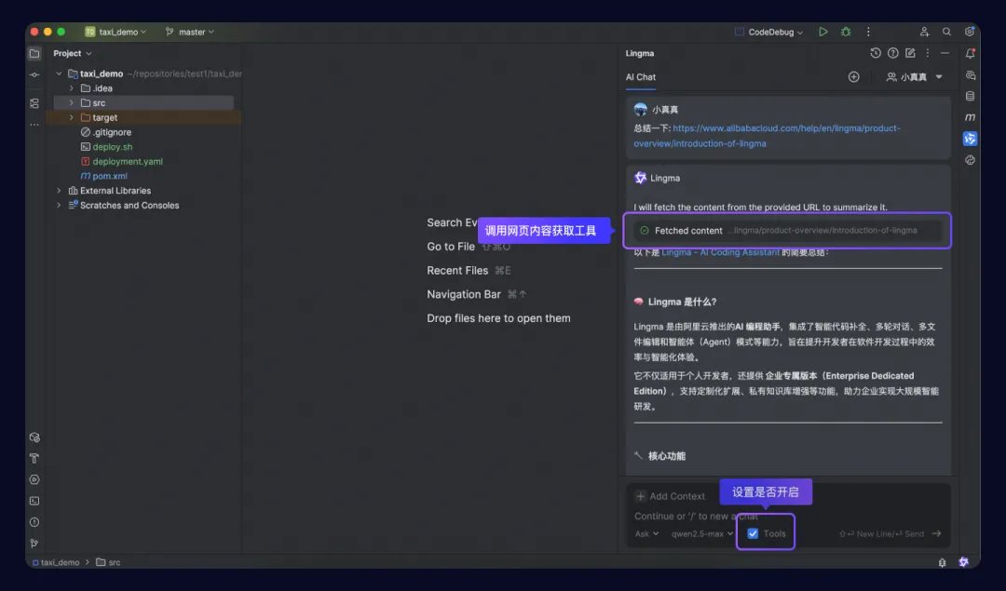Open the Maven tool window icon
Image resolution: width=1006 pixels, height=591 pixels.
970,117
